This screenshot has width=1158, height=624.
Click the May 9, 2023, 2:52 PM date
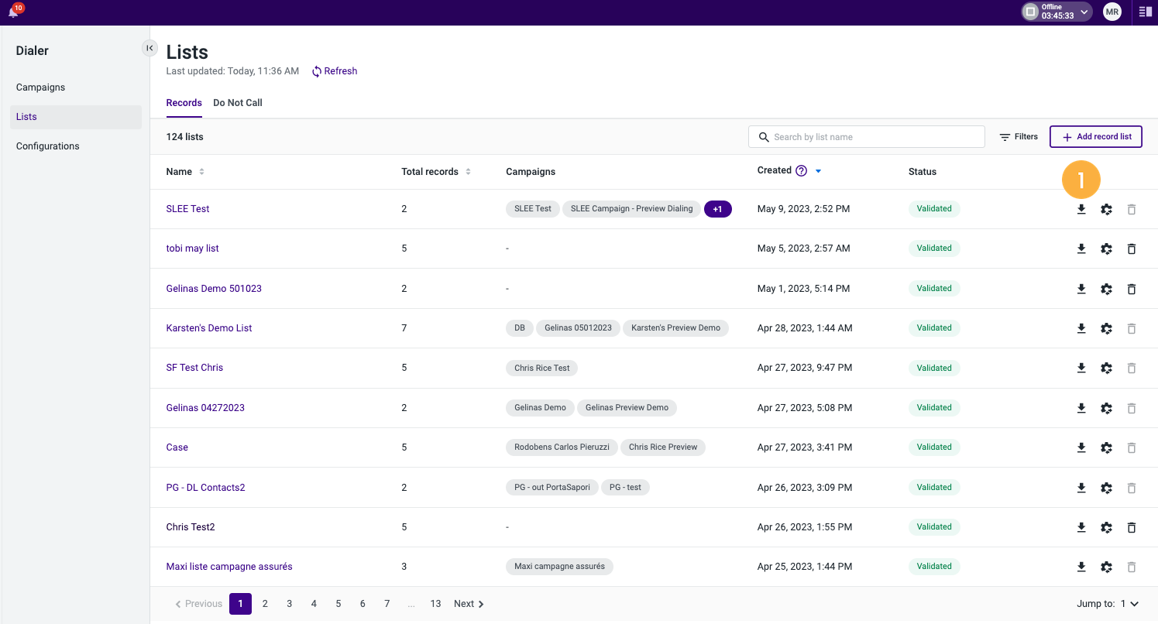803,209
